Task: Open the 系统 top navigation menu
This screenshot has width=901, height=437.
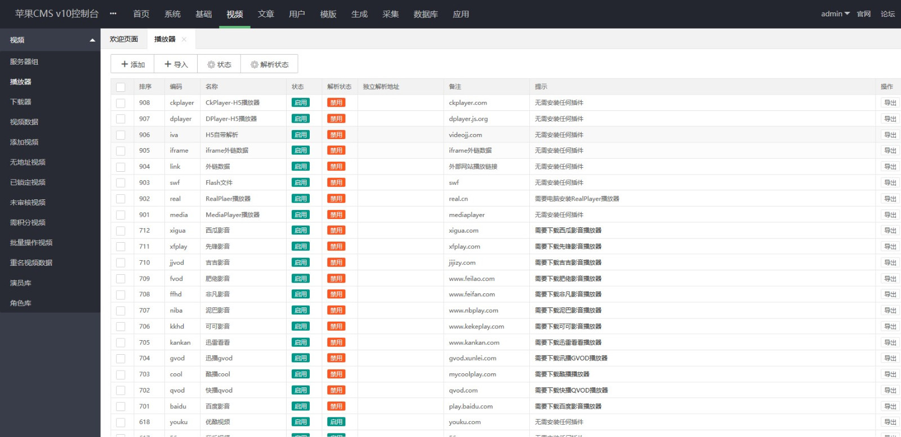Action: click(172, 14)
